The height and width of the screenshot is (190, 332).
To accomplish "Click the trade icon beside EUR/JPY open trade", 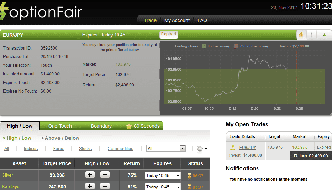I will 233,148.
